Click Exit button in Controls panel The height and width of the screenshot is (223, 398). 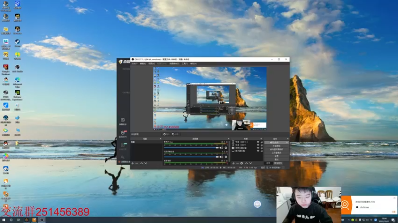pos(277,159)
